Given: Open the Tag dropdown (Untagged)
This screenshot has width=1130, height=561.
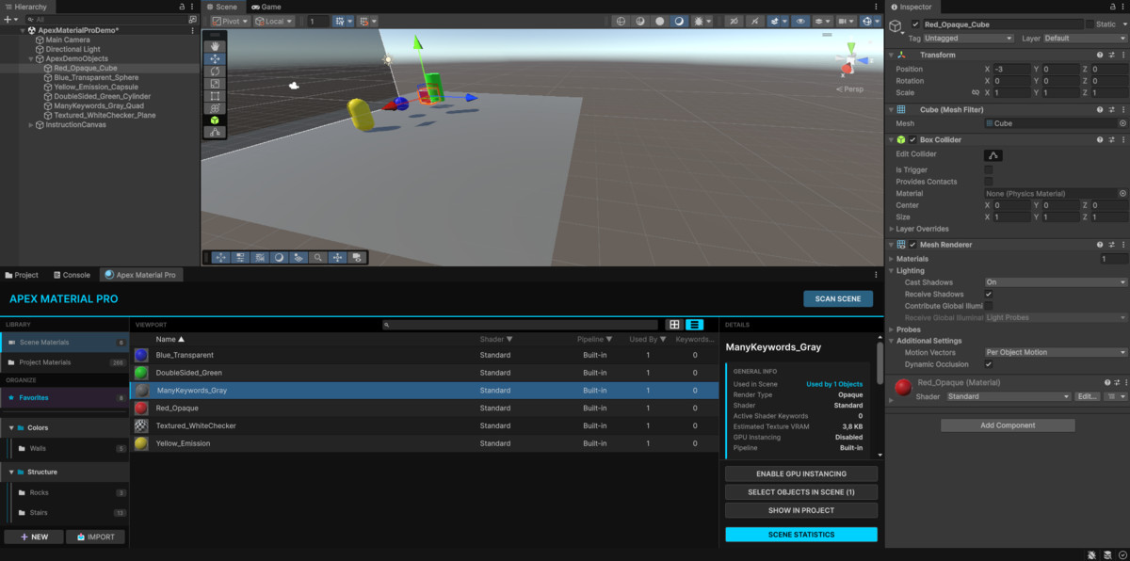Looking at the screenshot, I should [x=969, y=39].
